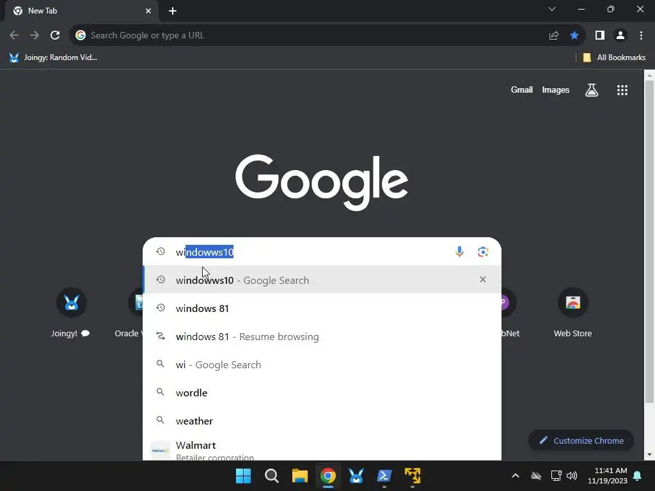Open the Images link
The width and height of the screenshot is (655, 491).
point(556,90)
